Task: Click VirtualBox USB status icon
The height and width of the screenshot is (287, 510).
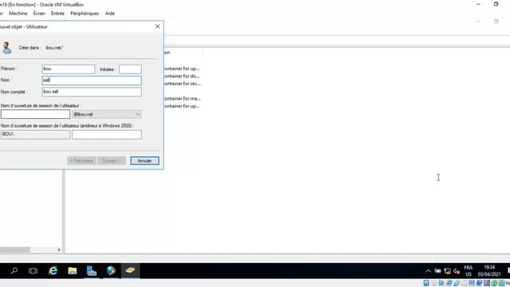Action: [457, 283]
